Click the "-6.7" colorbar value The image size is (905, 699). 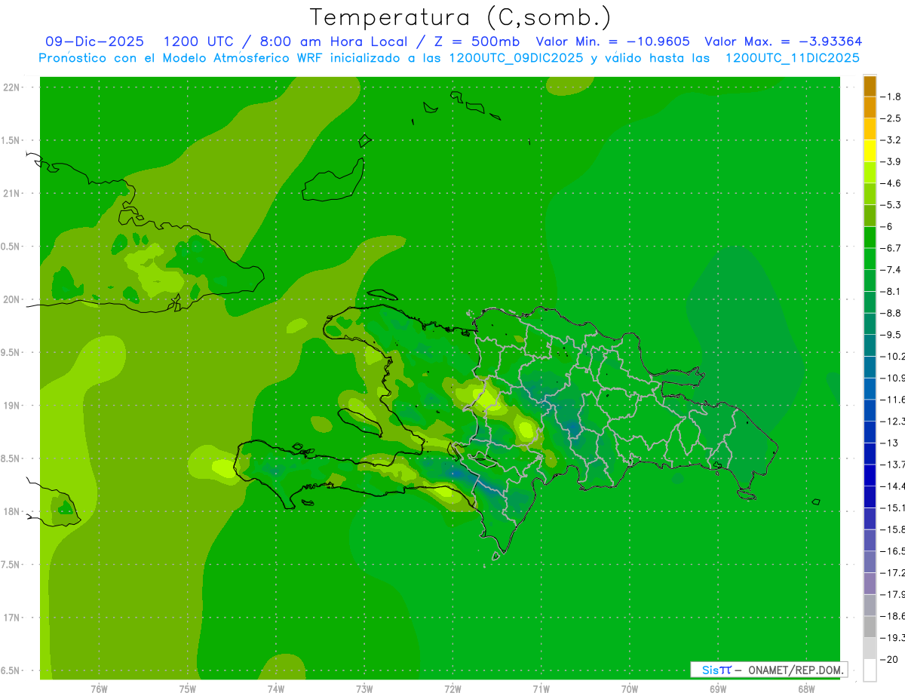(x=891, y=248)
